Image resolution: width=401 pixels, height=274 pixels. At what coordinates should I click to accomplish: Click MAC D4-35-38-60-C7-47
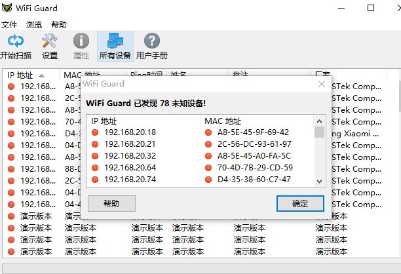(254, 180)
